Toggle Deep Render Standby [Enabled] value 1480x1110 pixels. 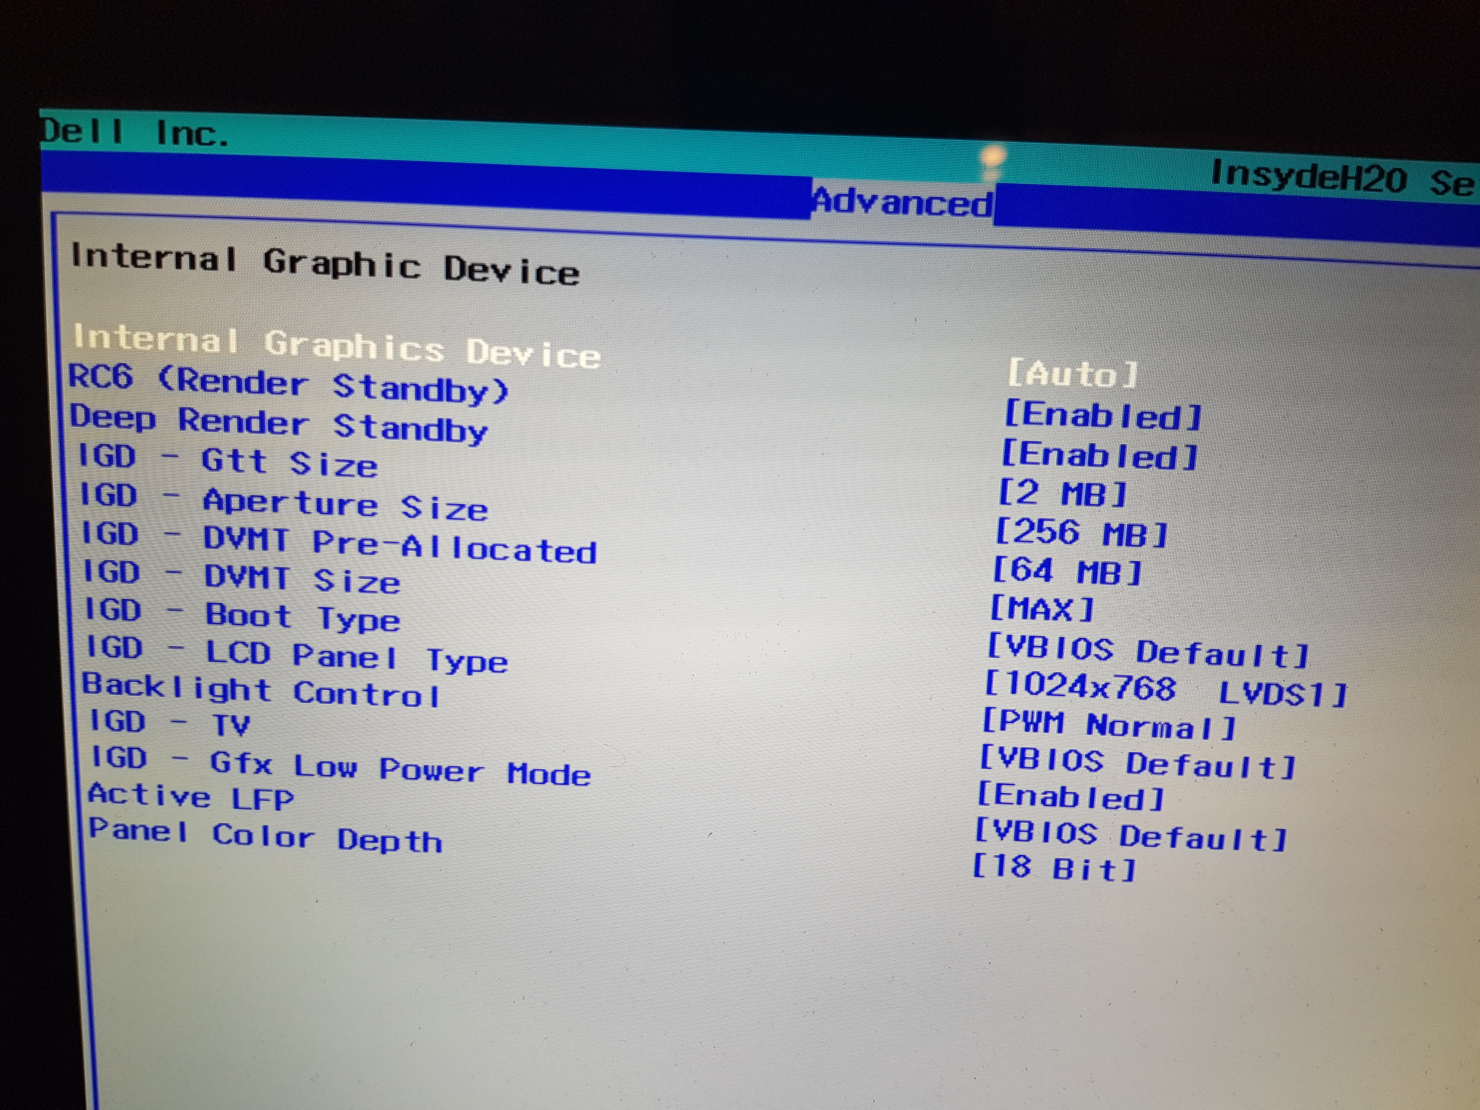(1099, 456)
